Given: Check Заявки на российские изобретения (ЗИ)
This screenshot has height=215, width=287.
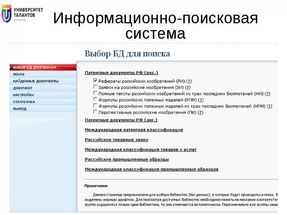Looking at the screenshot, I should (95, 87).
